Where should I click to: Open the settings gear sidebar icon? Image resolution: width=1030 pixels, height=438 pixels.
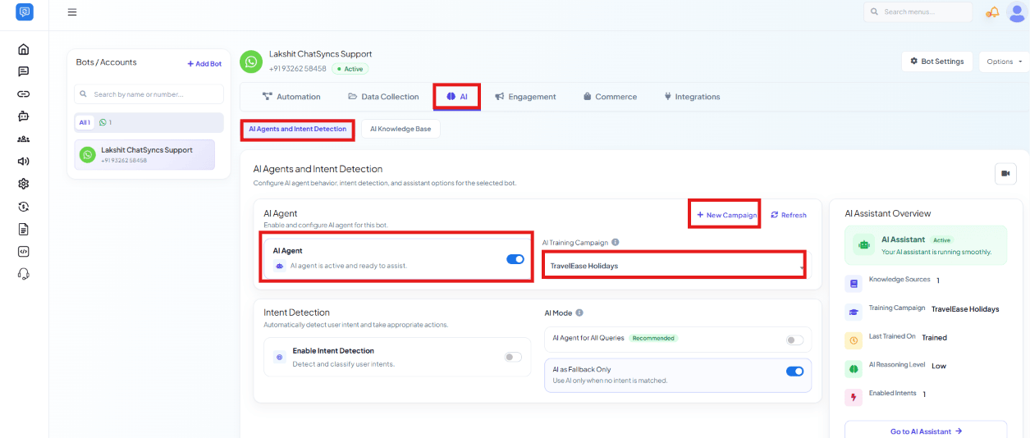[x=24, y=184]
